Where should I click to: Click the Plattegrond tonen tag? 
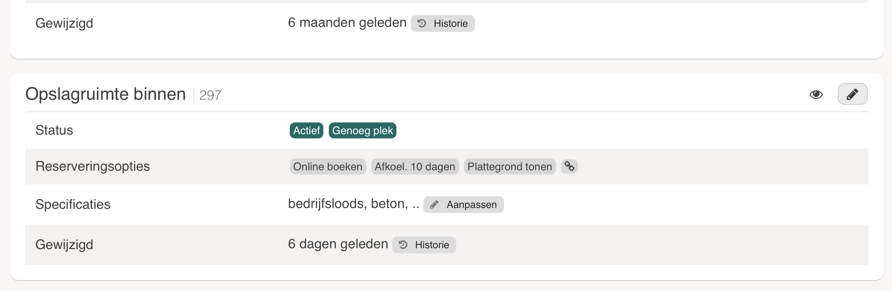(x=509, y=166)
